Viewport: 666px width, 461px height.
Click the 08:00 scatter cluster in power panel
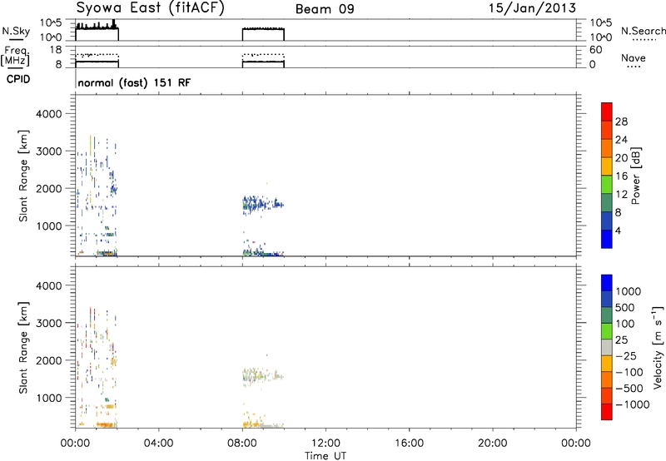point(261,205)
